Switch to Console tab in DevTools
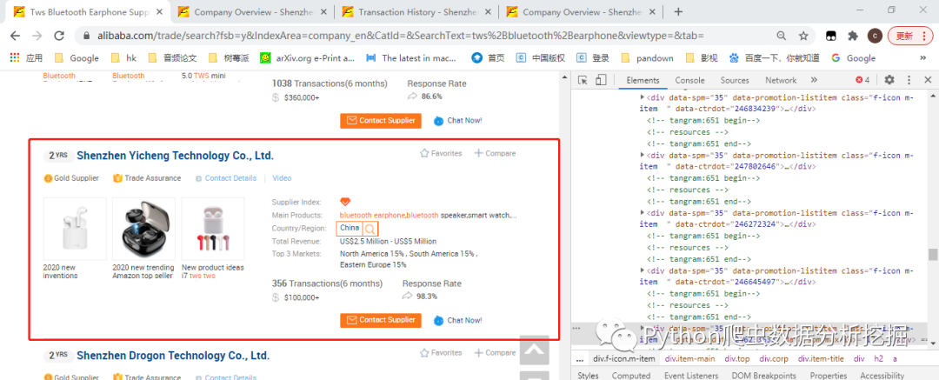This screenshot has height=380, width=939. [689, 80]
